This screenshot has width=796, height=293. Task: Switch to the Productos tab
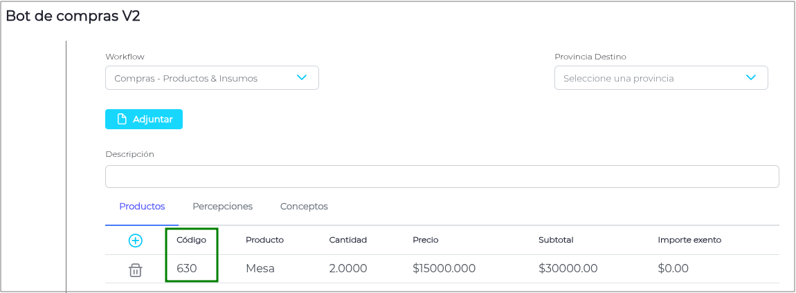pos(142,206)
